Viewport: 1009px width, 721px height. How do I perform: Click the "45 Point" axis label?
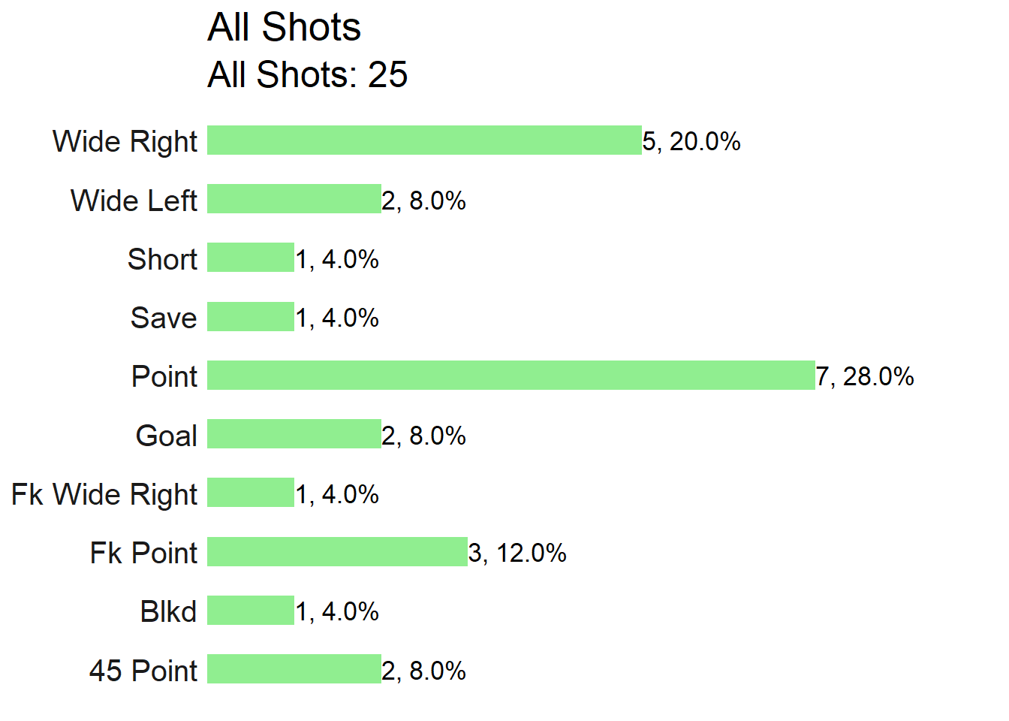[143, 671]
